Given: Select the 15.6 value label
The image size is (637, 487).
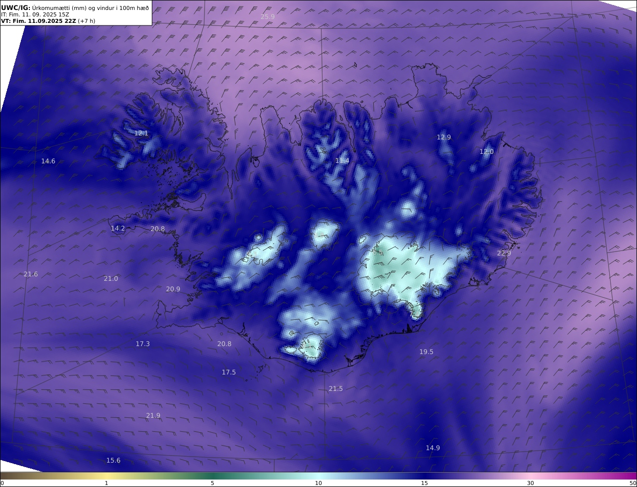Looking at the screenshot, I should pos(113,460).
